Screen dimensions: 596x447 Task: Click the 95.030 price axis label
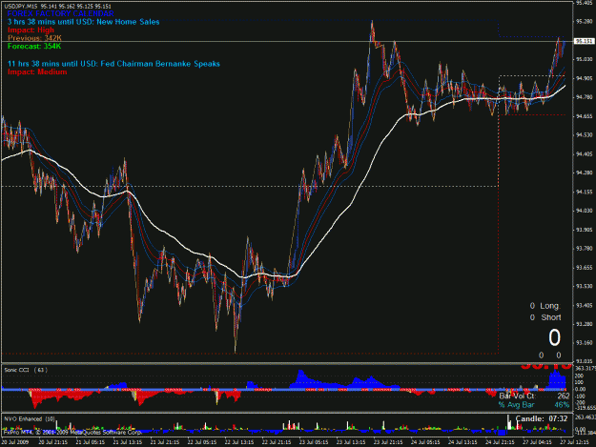(585, 59)
